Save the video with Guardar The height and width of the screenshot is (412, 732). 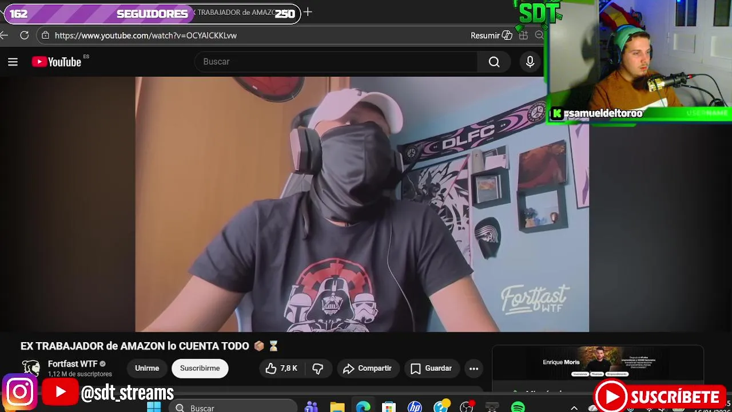point(431,369)
